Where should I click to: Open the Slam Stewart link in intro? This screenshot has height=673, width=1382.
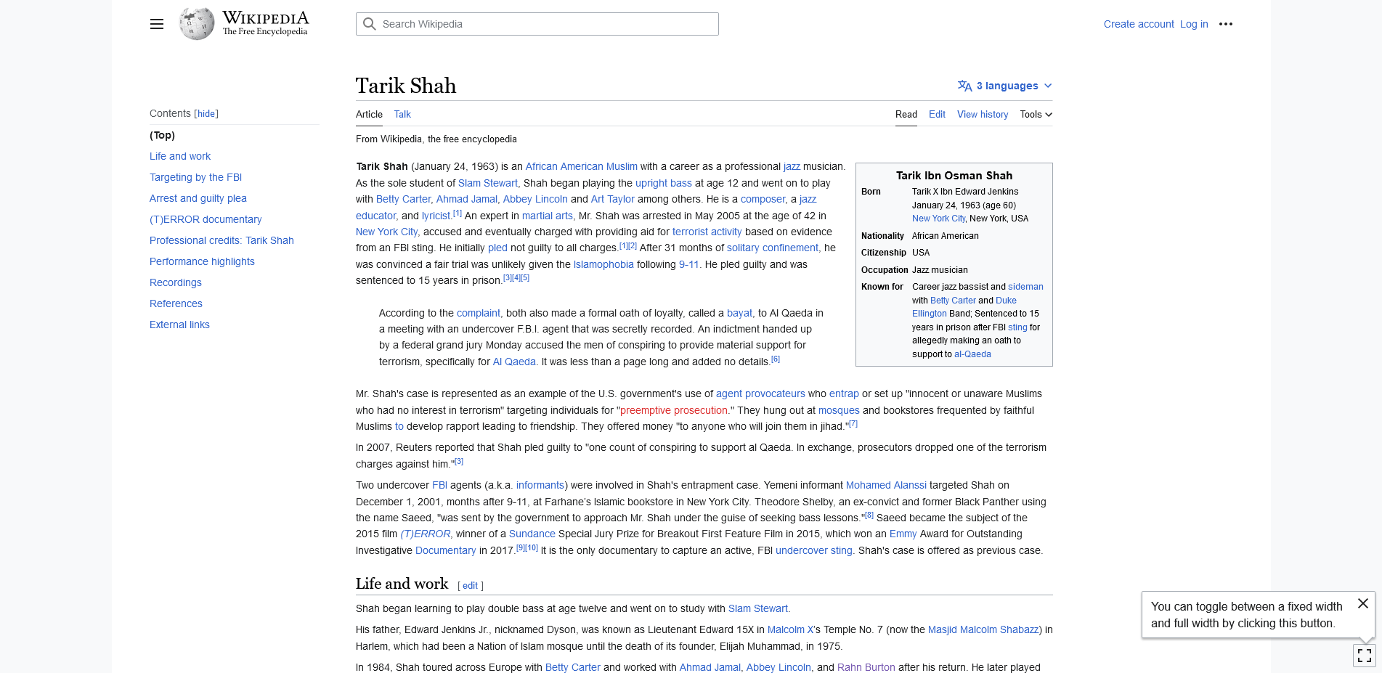488,183
